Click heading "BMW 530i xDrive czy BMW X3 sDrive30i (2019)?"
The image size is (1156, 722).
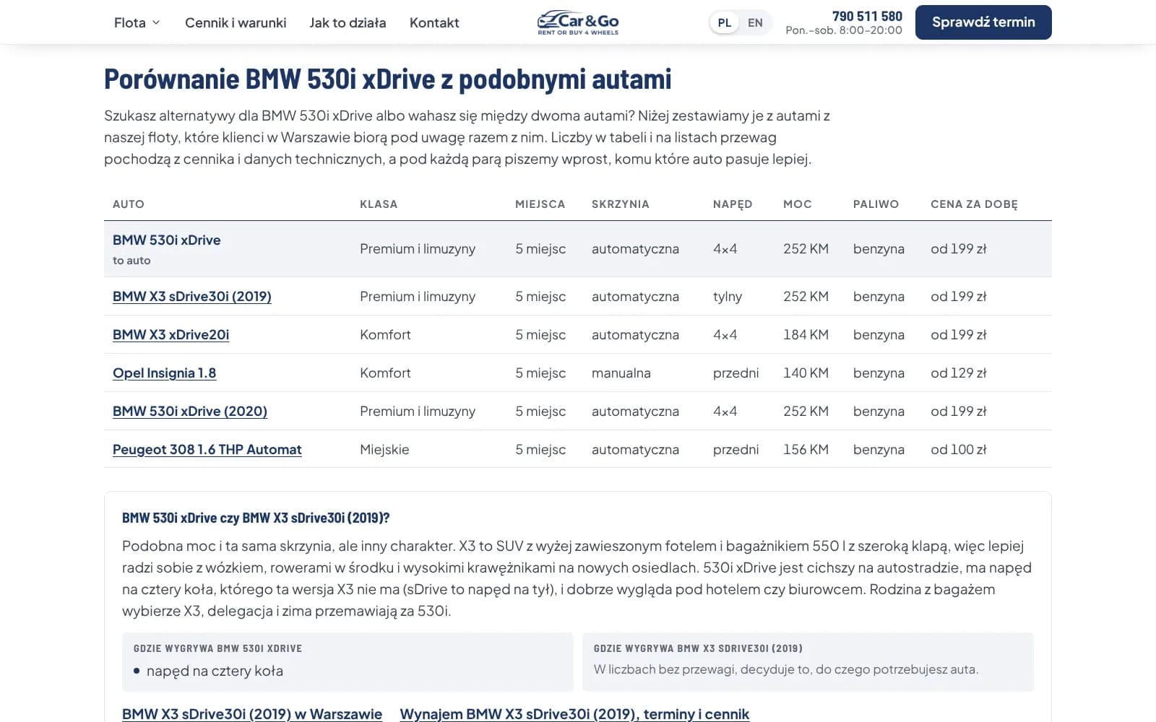tap(256, 518)
